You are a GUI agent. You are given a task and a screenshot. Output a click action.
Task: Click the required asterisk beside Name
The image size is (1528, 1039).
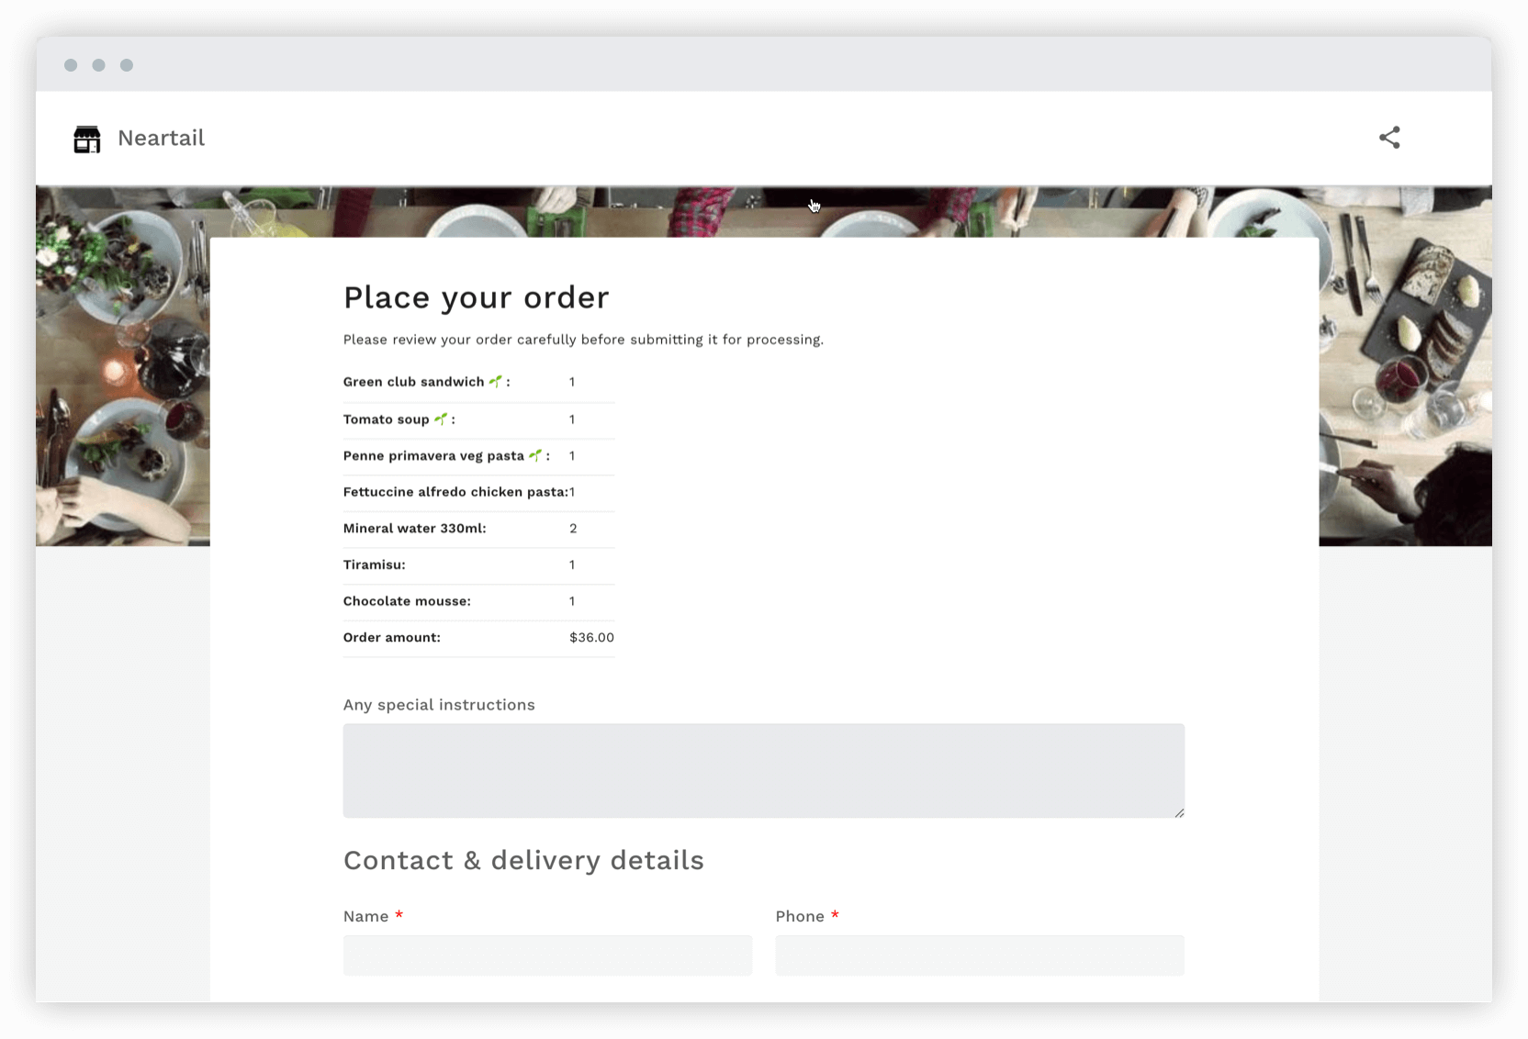(399, 915)
